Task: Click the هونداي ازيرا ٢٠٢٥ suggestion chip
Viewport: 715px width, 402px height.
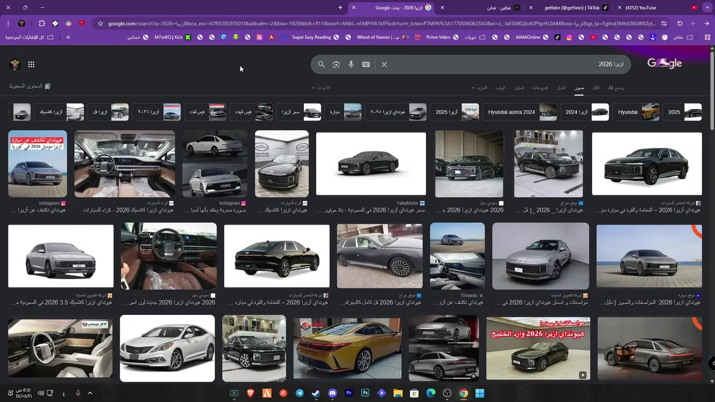Action: click(x=396, y=112)
